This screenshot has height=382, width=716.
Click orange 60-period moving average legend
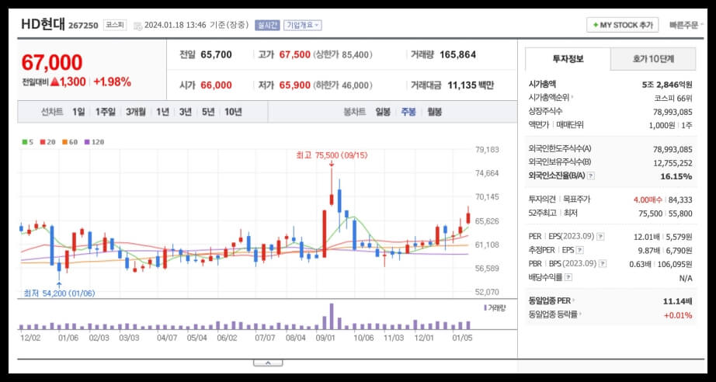70,142
